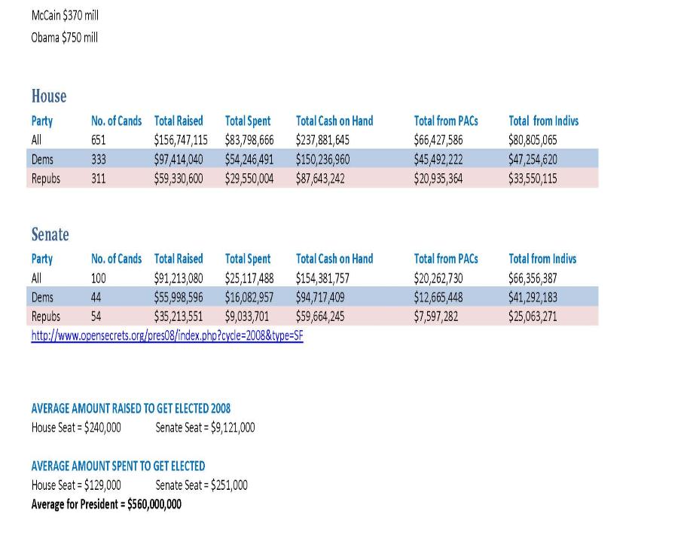
Task: Select House table Total Raised header
Action: 179,121
